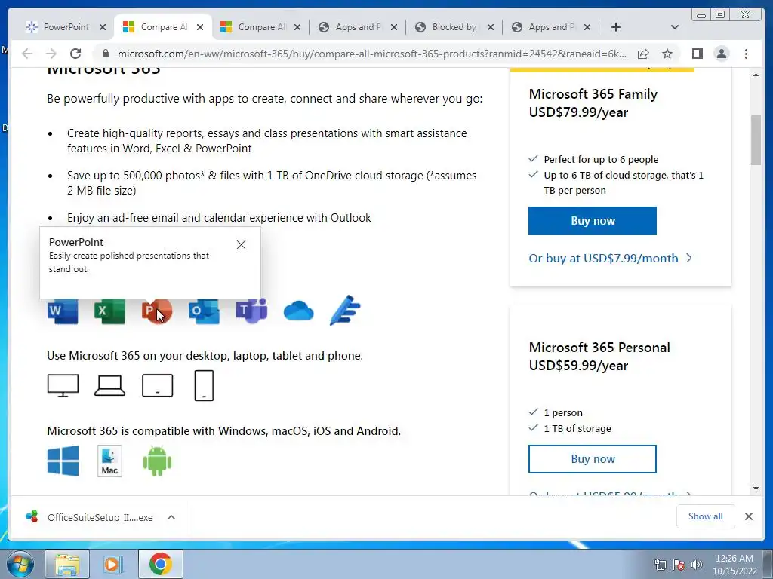Image resolution: width=773 pixels, height=579 pixels.
Task: Reload the current page
Action: pyautogui.click(x=75, y=54)
